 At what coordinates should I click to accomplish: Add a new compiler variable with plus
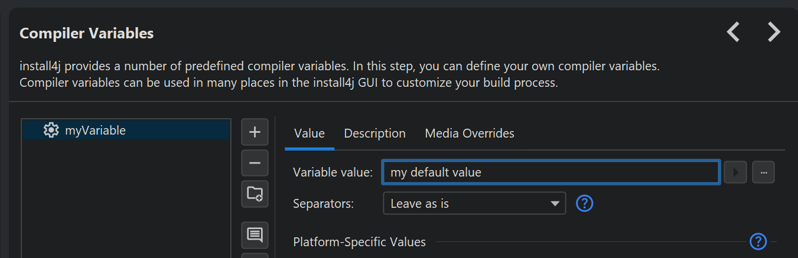coord(255,132)
